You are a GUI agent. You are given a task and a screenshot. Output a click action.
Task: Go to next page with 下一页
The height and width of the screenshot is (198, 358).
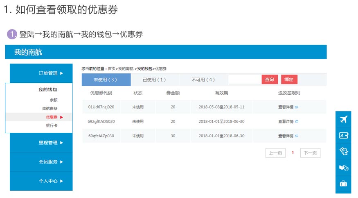coord(310,153)
